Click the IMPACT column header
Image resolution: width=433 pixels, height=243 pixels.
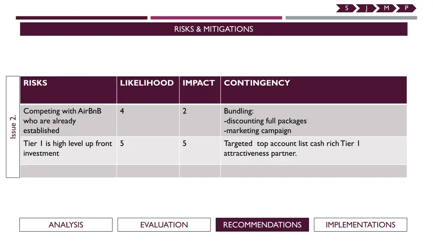pyautogui.click(x=200, y=90)
